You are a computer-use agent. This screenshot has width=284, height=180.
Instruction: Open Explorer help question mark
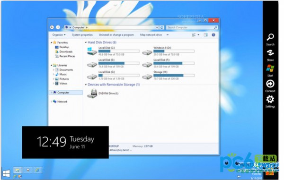[x=213, y=35]
